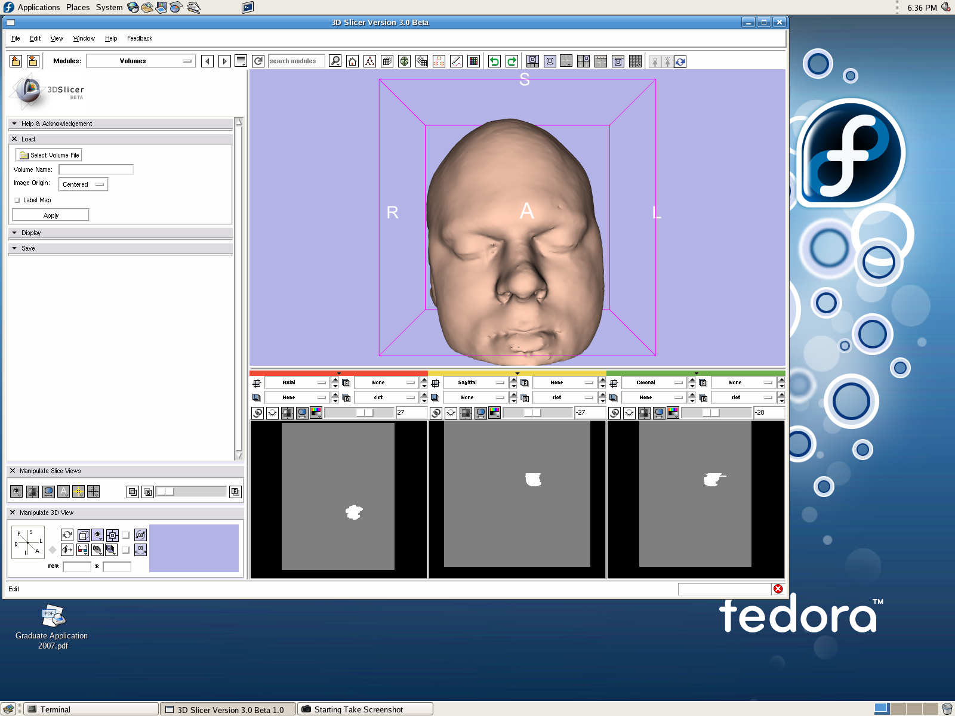
Task: Click the link slices icon in Axial viewer
Action: pyautogui.click(x=258, y=413)
